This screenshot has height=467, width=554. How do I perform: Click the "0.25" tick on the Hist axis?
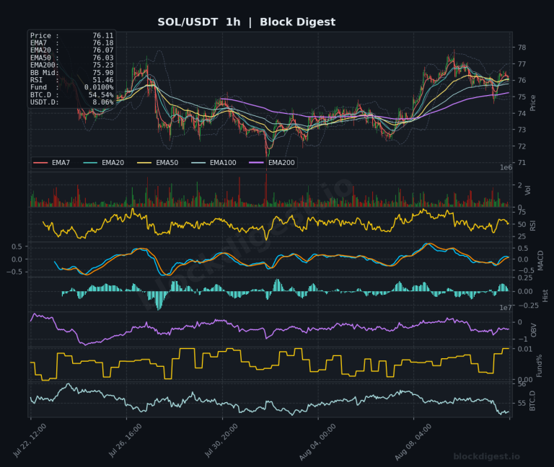525,277
